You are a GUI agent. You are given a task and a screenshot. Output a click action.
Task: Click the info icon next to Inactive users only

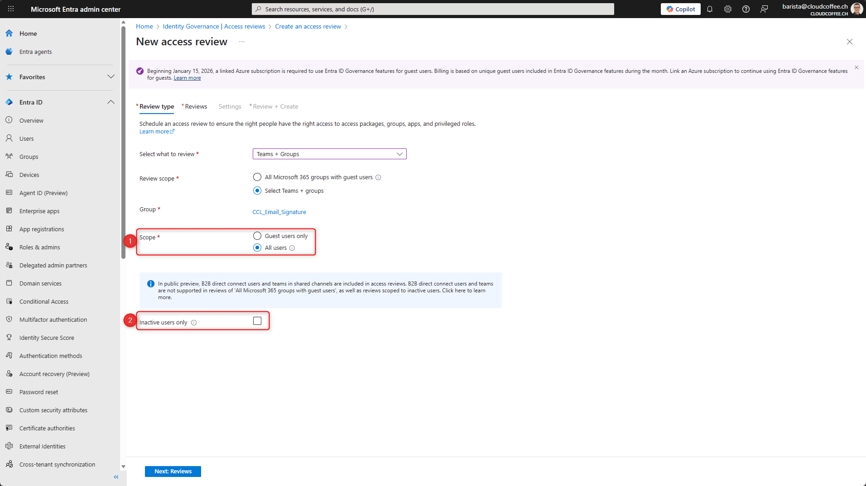point(194,323)
